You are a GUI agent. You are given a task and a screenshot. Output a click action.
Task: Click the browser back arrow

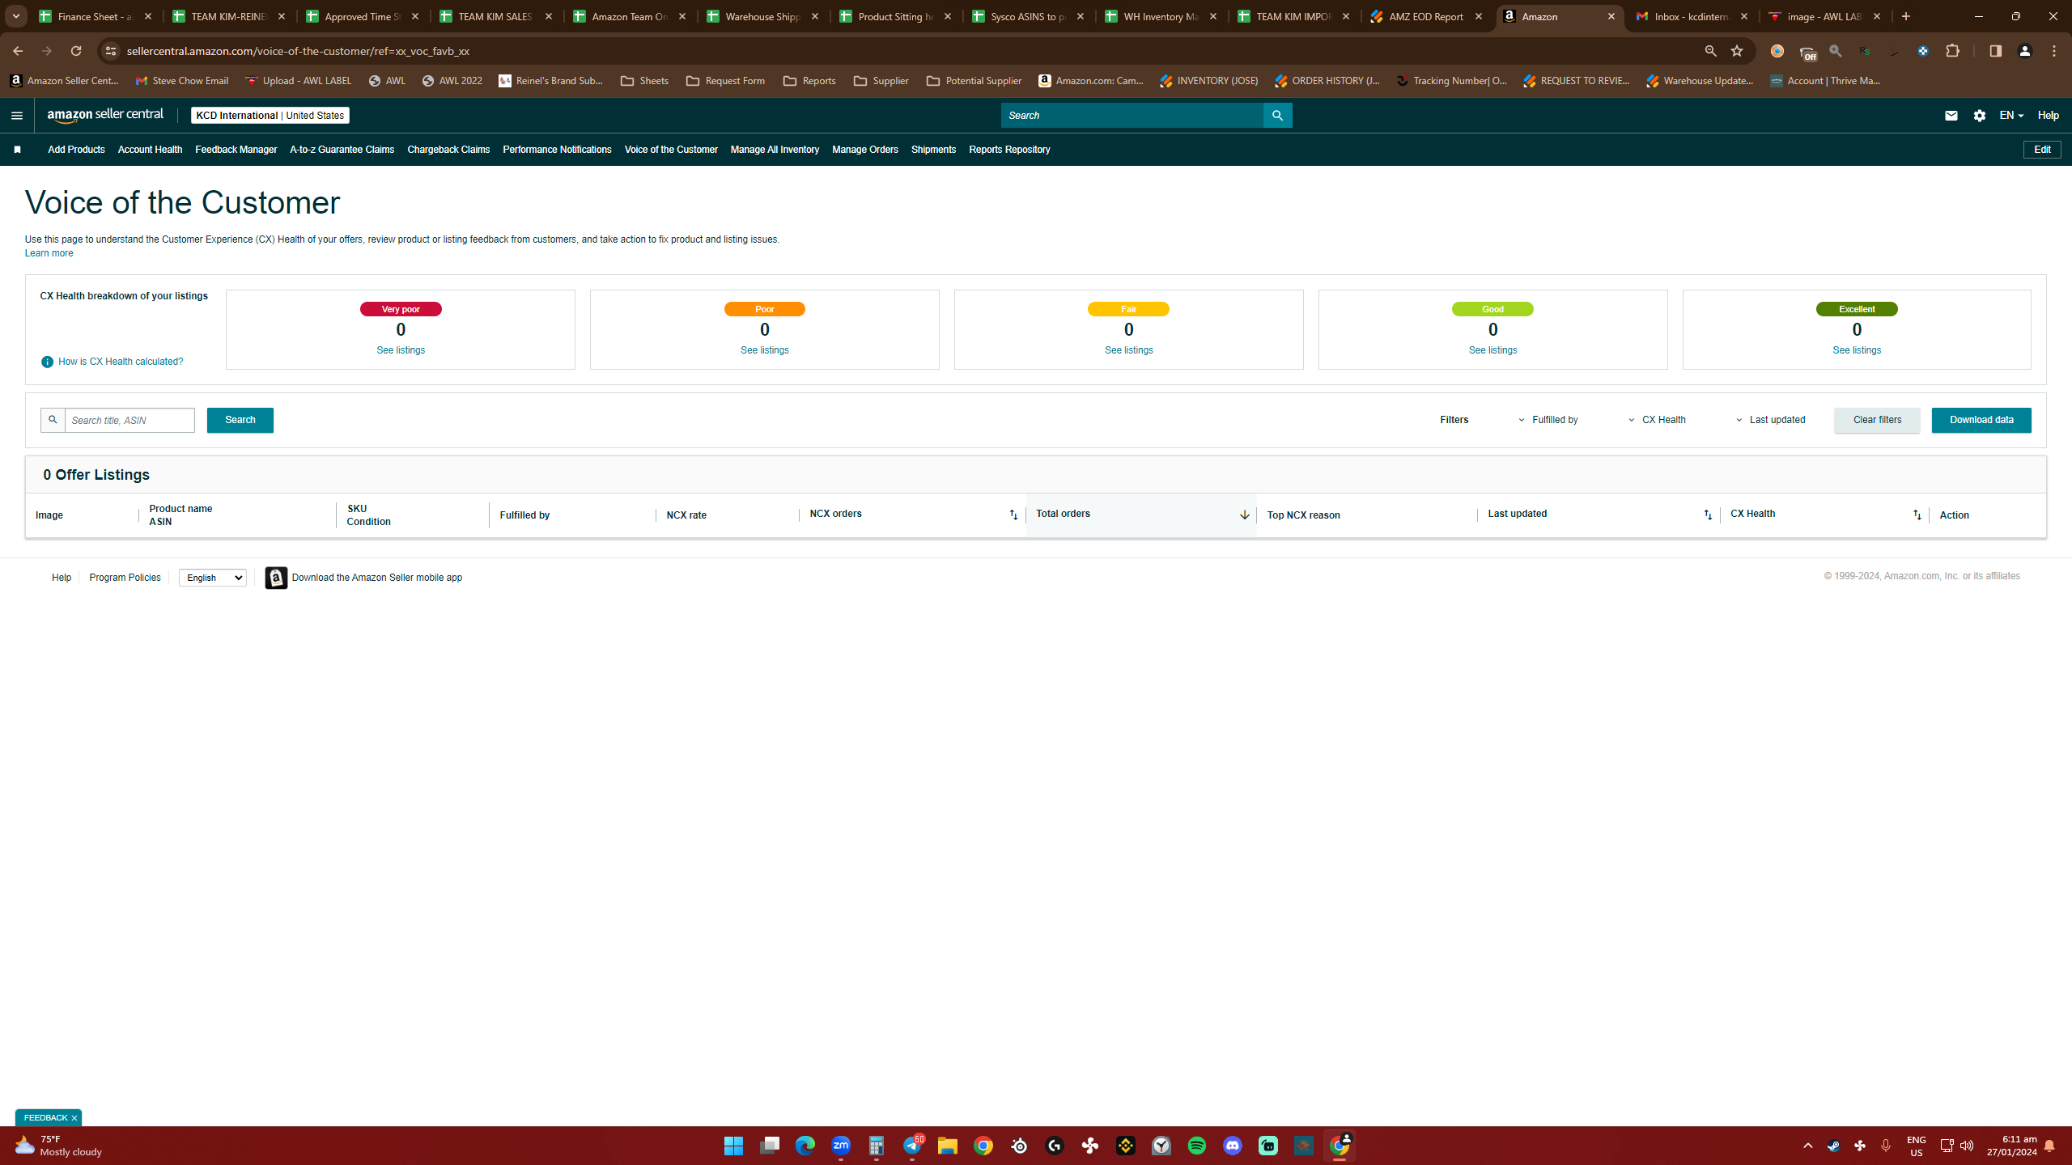click(x=18, y=51)
